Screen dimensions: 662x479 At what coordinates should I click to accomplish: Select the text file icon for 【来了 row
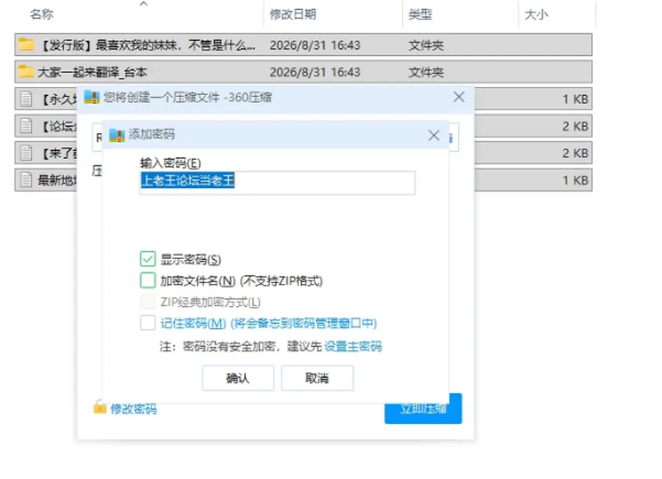click(26, 153)
